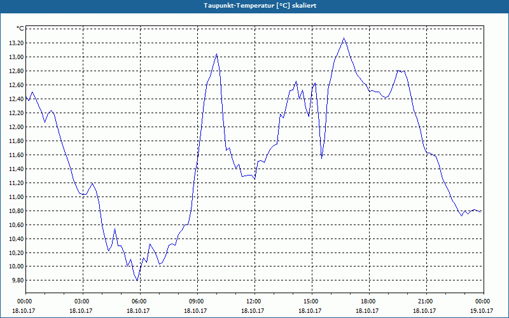This screenshot has width=509, height=318.
Task: Click the 10,80 y-axis label
Action: 18,211
